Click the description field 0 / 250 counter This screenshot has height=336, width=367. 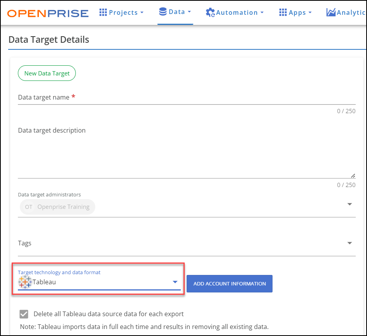(x=346, y=185)
